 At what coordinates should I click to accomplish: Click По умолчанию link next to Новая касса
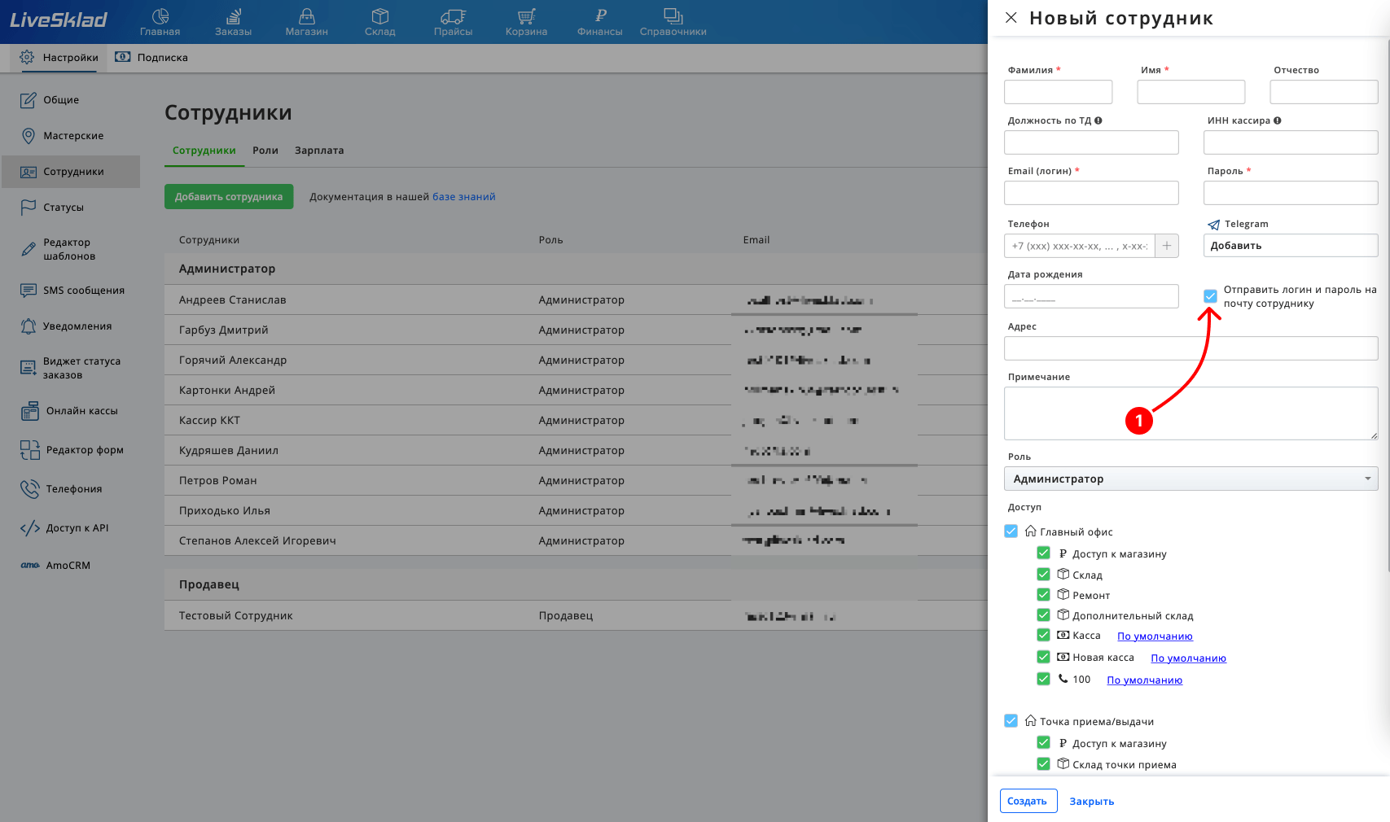pos(1188,658)
